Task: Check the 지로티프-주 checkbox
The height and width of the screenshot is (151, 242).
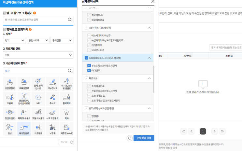Action: click(x=89, y=15)
